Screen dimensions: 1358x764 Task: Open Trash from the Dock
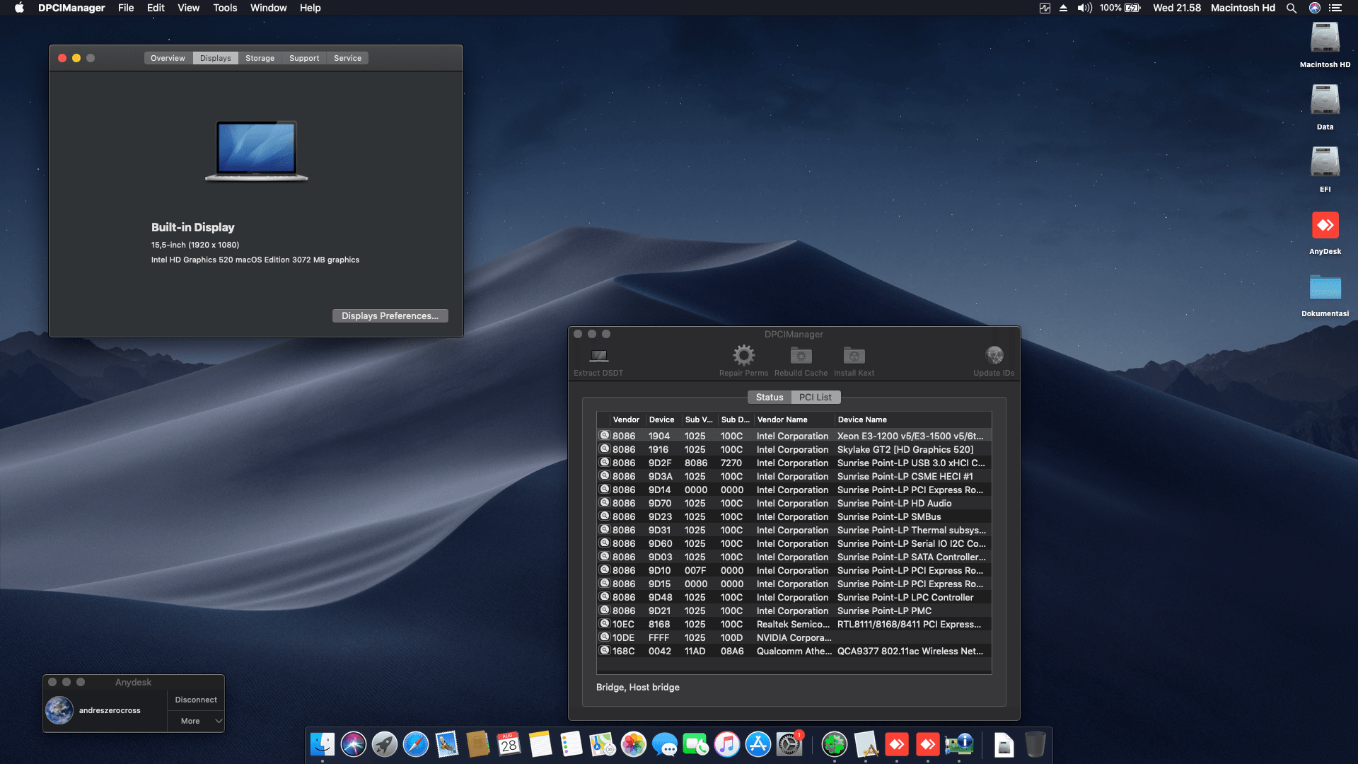coord(1035,744)
